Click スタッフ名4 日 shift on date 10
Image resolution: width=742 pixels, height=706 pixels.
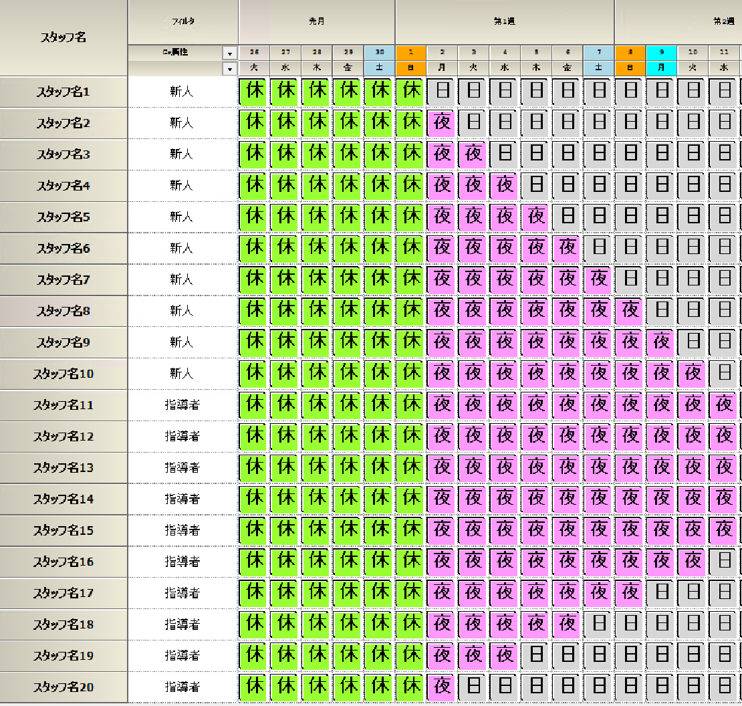693,185
